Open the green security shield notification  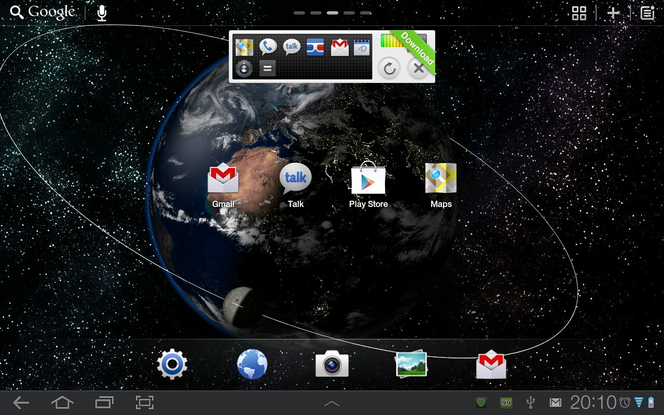(x=481, y=403)
